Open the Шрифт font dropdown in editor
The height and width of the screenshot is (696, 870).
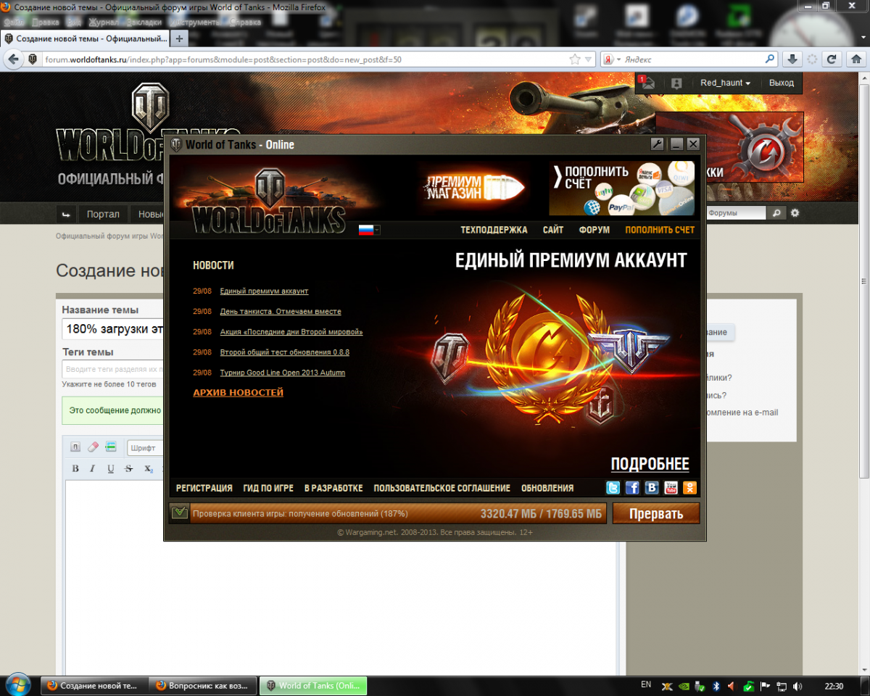[x=144, y=448]
